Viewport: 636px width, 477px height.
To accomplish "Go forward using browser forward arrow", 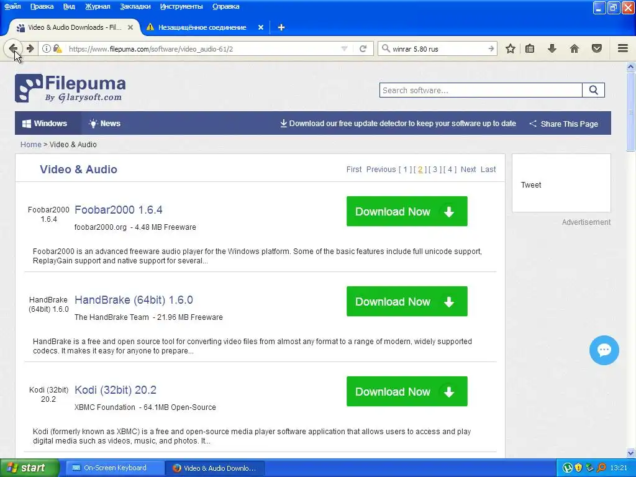I will pyautogui.click(x=30, y=48).
